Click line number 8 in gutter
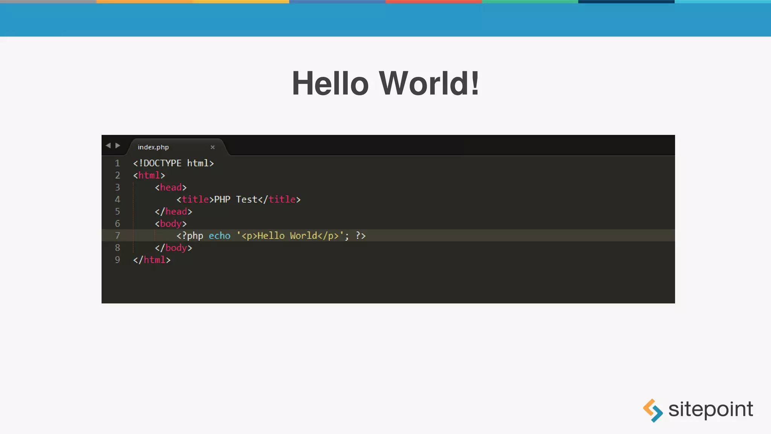 [x=117, y=248]
